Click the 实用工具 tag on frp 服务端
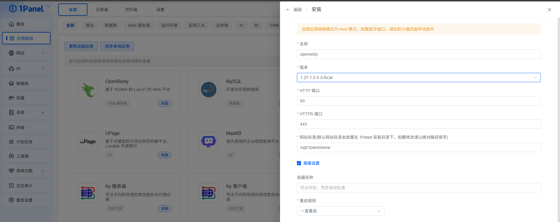The image size is (560, 222). (115, 209)
